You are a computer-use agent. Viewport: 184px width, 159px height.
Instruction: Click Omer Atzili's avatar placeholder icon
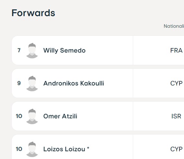(32, 116)
